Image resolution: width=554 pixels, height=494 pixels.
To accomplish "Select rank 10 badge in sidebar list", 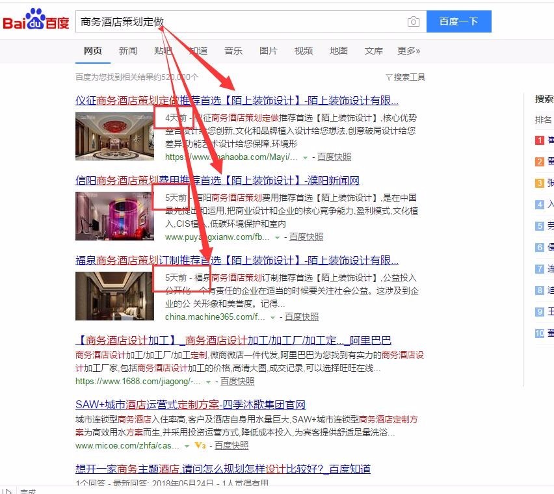I will click(539, 333).
